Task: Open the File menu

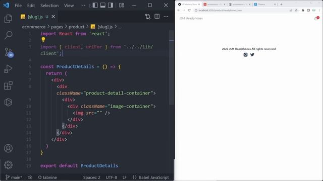Action: (18, 6)
